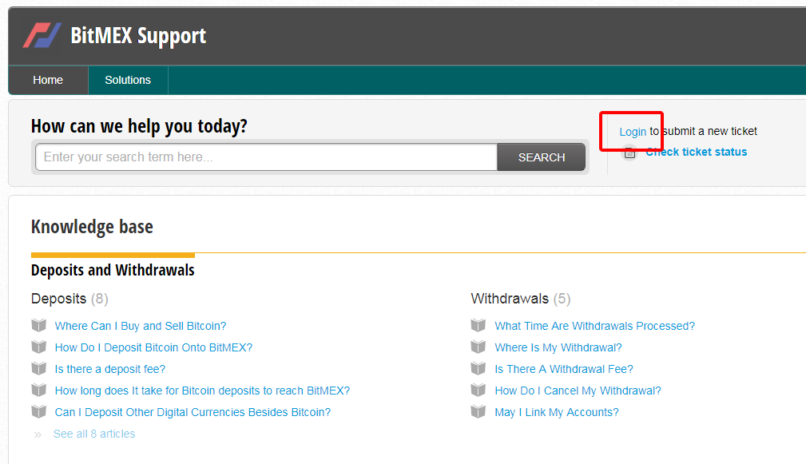This screenshot has width=806, height=464.
Task: Click book icon beside 'Can I Deposit Other Digital Currencies'
Action: coord(39,411)
